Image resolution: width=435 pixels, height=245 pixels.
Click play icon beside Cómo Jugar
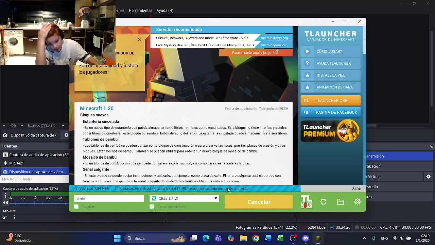pos(307,51)
